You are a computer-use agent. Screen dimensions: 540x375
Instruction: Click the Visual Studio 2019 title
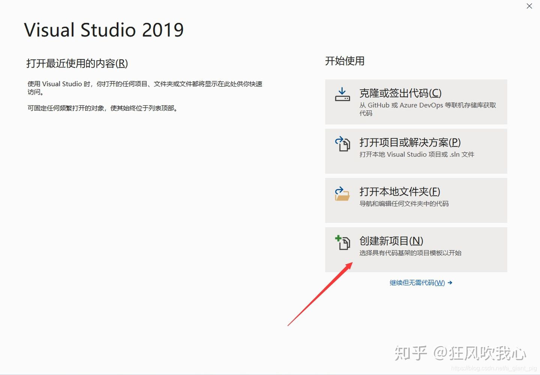(104, 30)
